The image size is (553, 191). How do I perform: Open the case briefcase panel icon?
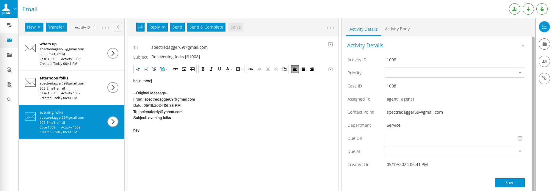(x=544, y=44)
